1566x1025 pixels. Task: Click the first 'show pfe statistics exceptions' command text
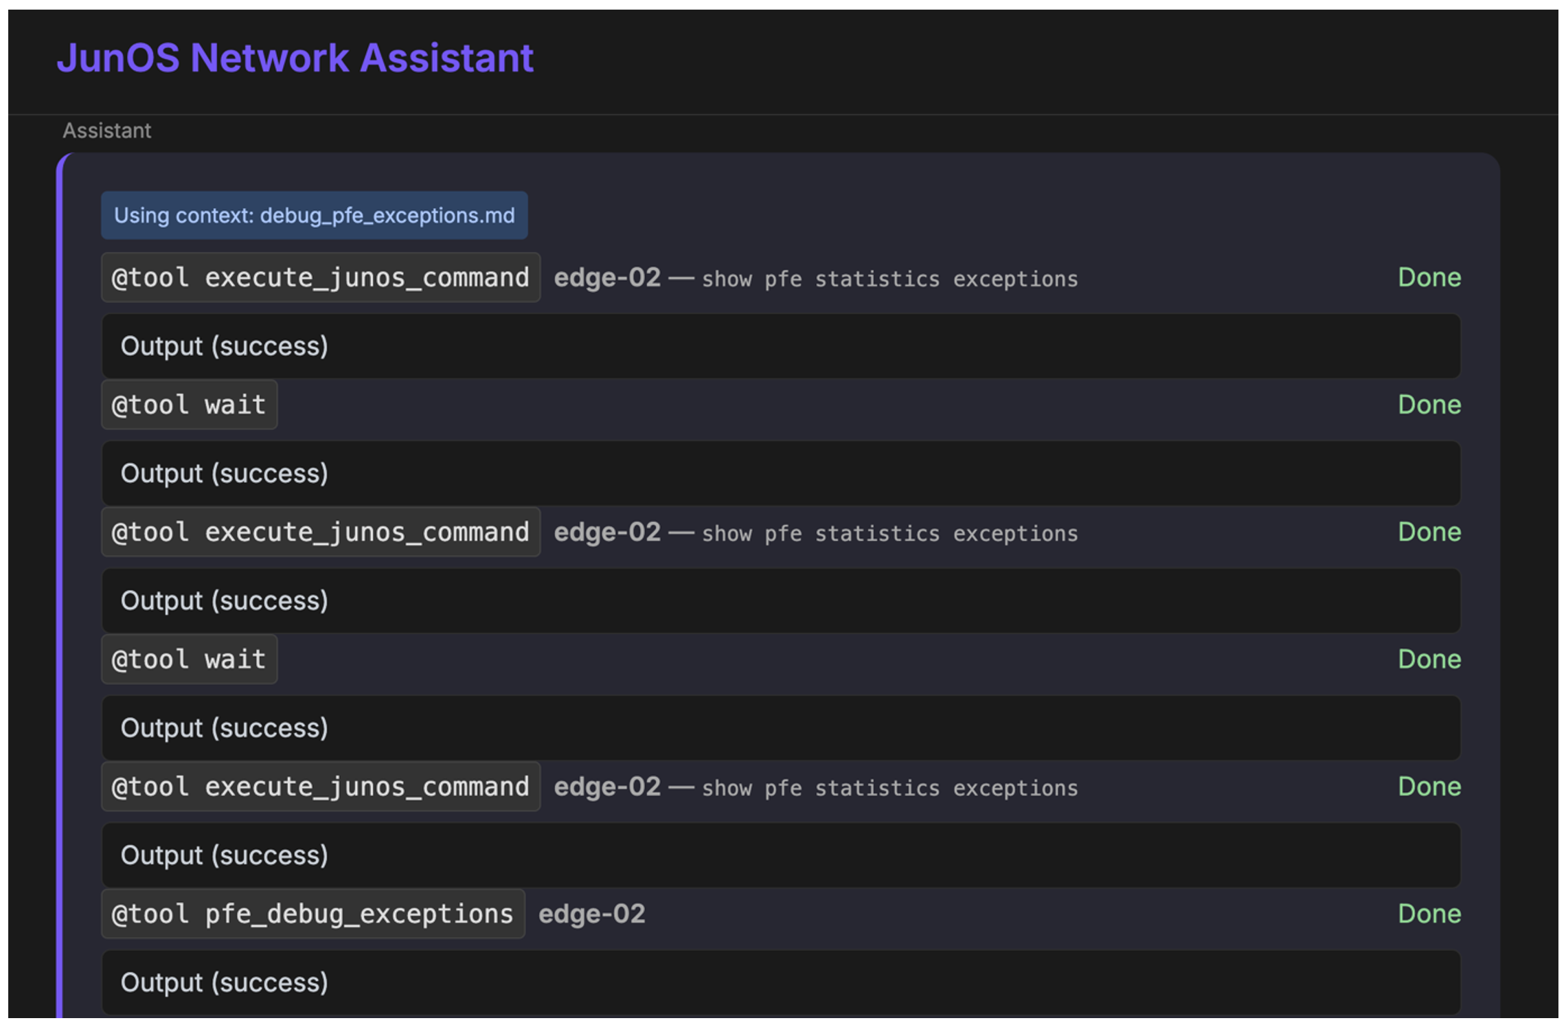click(889, 280)
